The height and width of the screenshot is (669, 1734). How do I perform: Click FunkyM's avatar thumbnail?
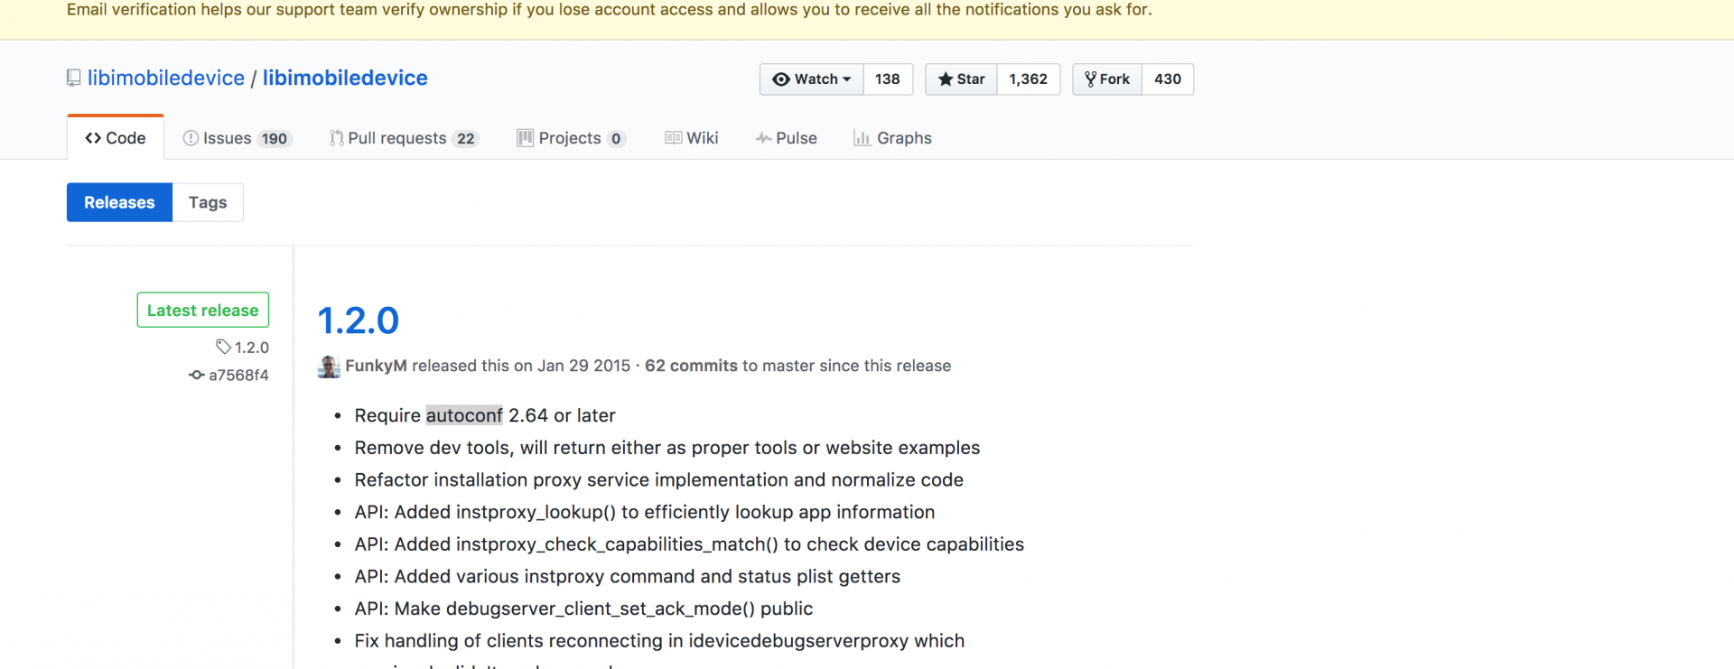click(329, 367)
